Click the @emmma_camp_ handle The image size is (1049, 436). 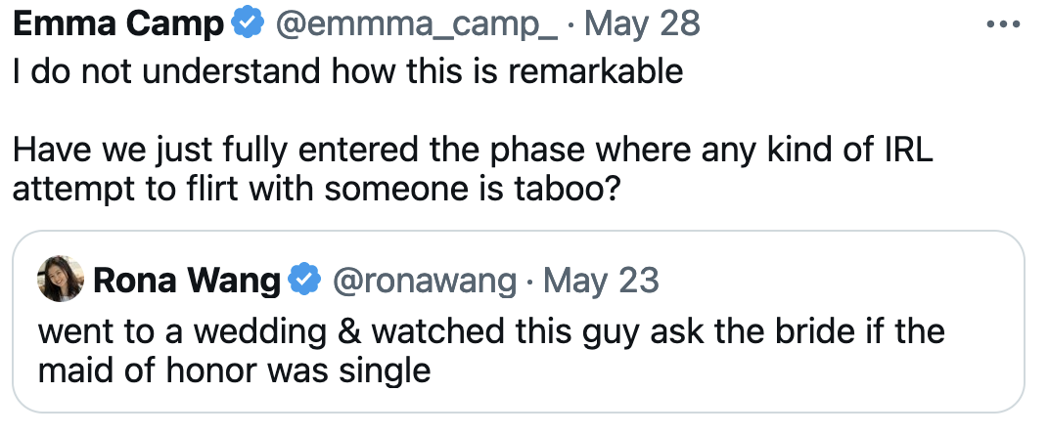[x=417, y=24]
